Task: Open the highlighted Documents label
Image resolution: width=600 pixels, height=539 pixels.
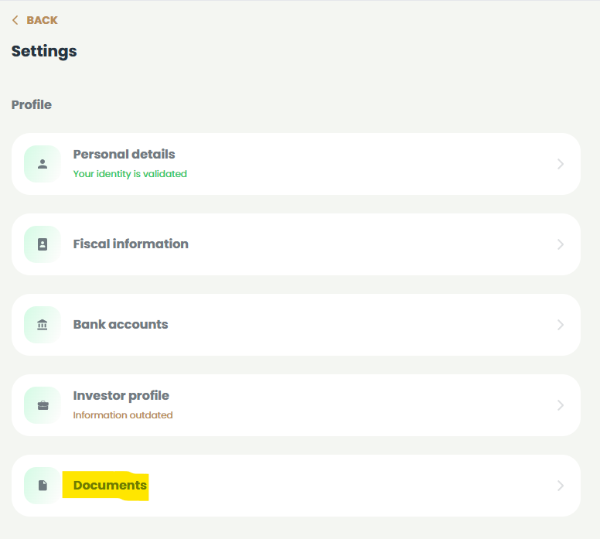Action: tap(110, 485)
